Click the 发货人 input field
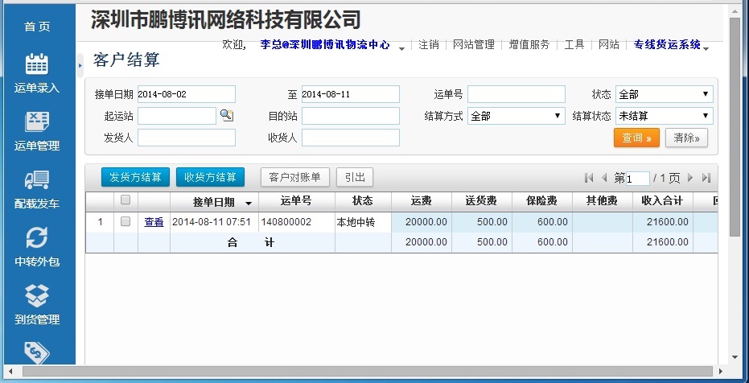 [x=187, y=138]
